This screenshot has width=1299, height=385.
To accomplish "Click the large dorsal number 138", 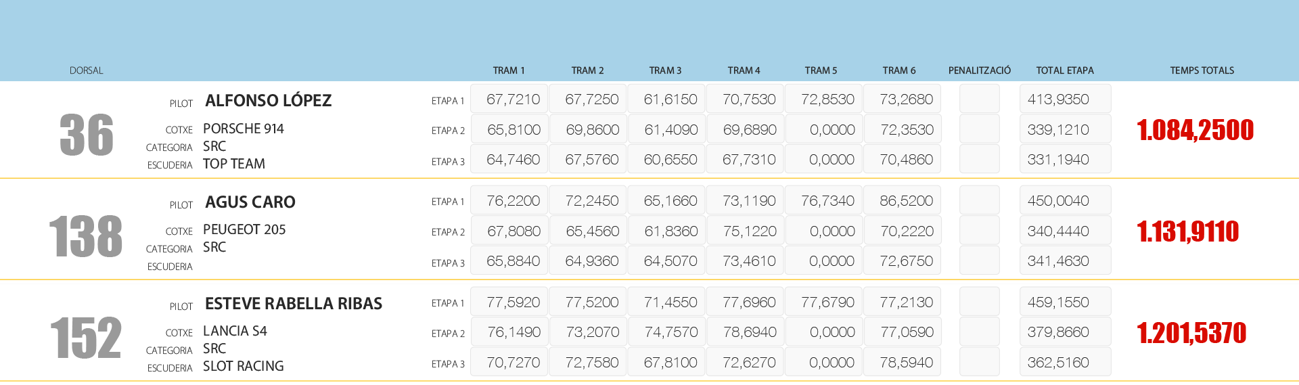I will click(x=86, y=236).
